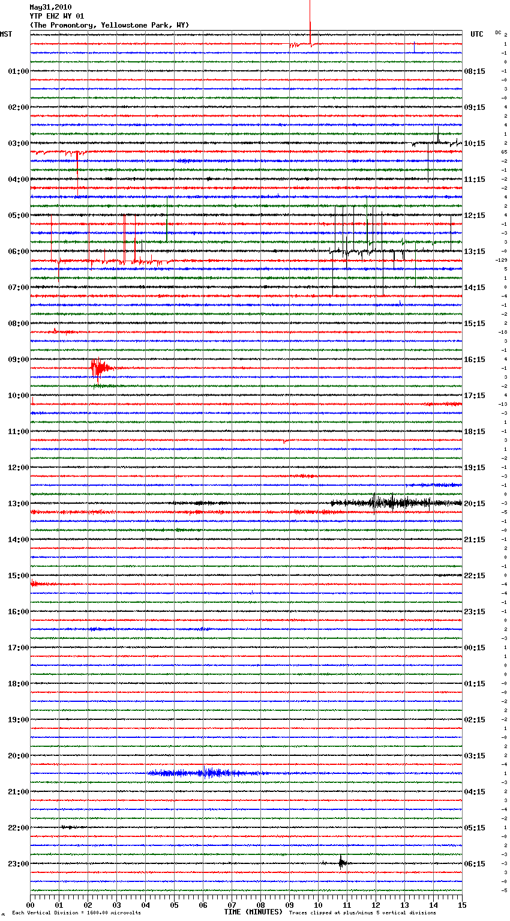The height and width of the screenshot is (921, 510).
Task: Select the 13:00 MST time label
Action: [19, 504]
